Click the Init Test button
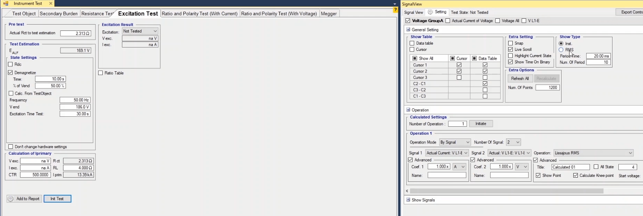Image resolution: width=643 pixels, height=216 pixels. (57, 199)
